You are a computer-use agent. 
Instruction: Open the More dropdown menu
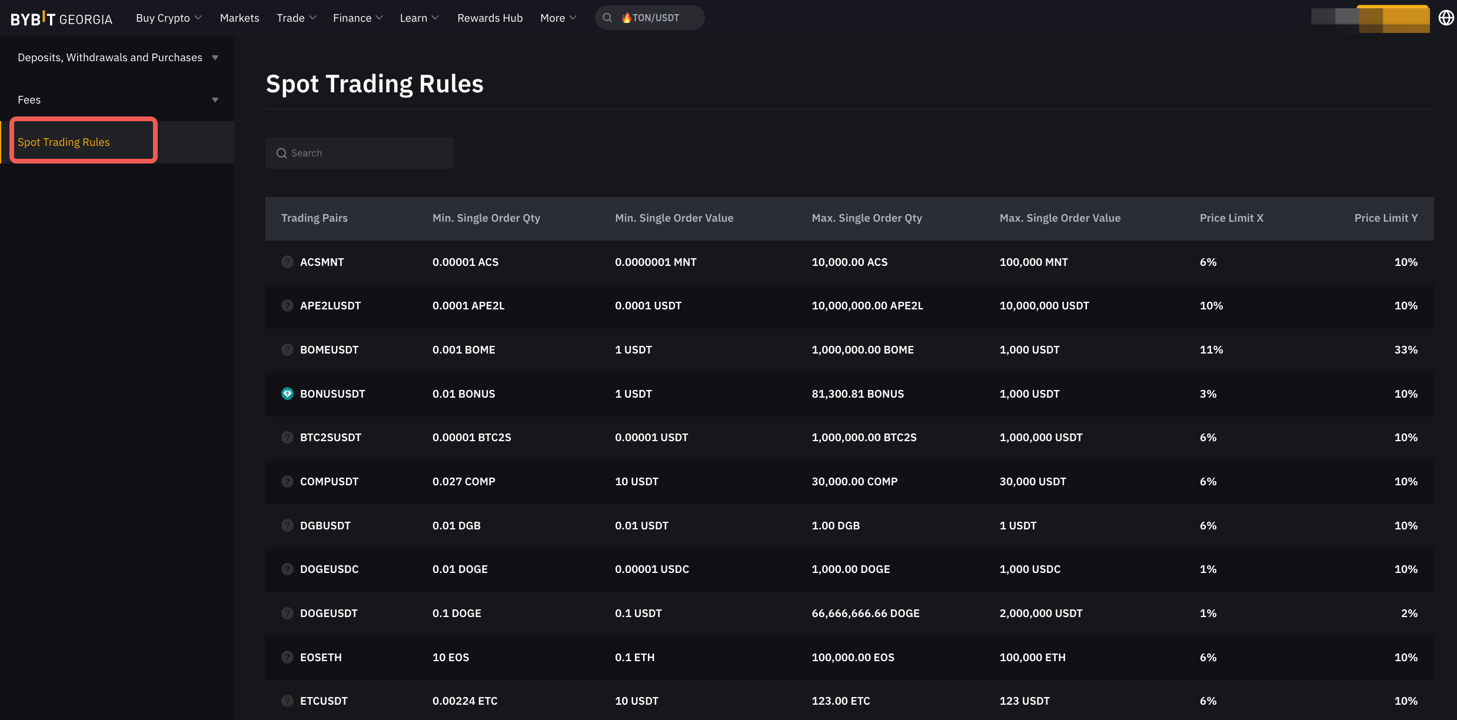[x=558, y=18]
